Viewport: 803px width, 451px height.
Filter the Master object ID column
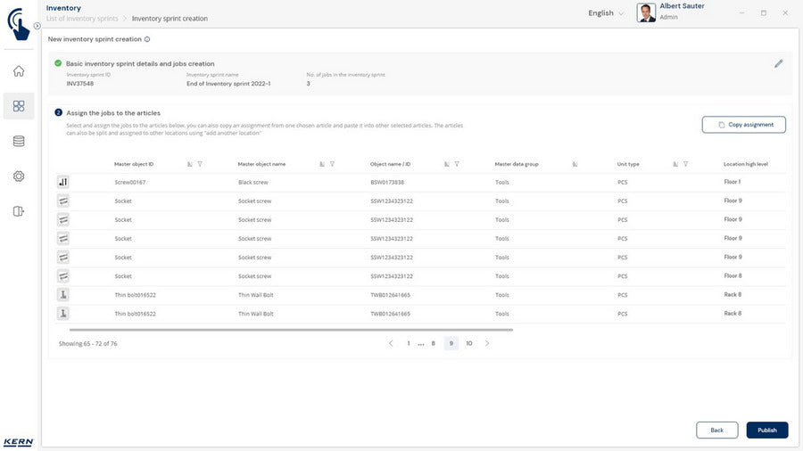coord(200,164)
